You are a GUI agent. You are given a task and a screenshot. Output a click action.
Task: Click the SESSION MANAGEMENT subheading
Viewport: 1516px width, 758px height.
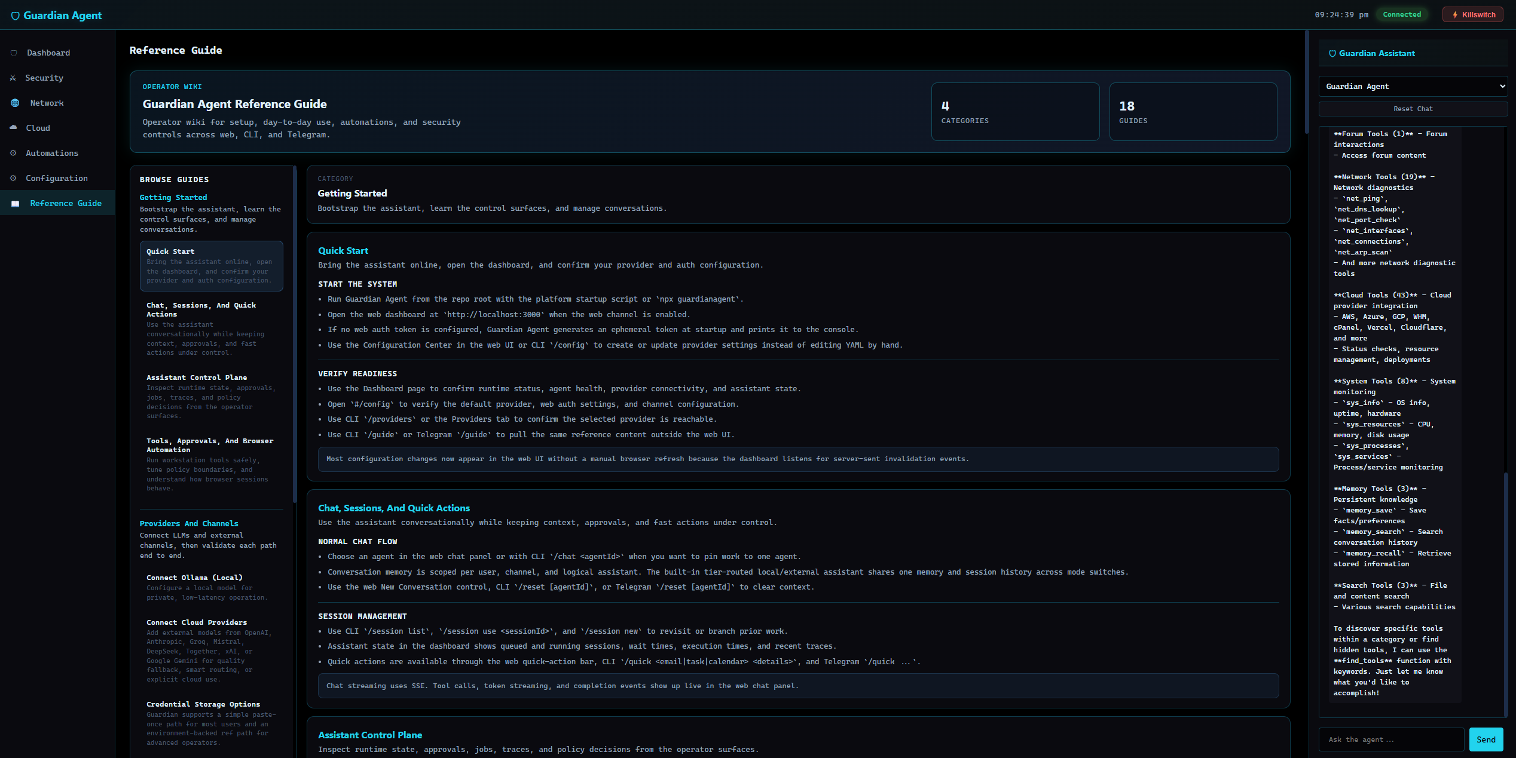coord(362,616)
